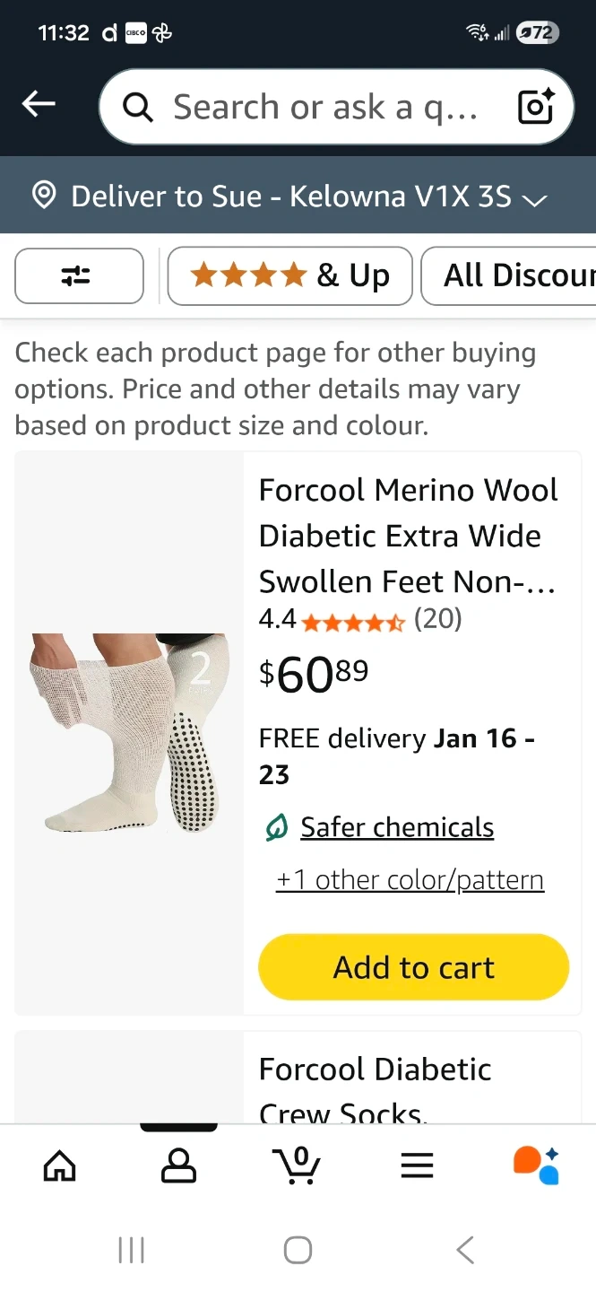
Task: View the shopping cart icon
Action: (297, 1165)
